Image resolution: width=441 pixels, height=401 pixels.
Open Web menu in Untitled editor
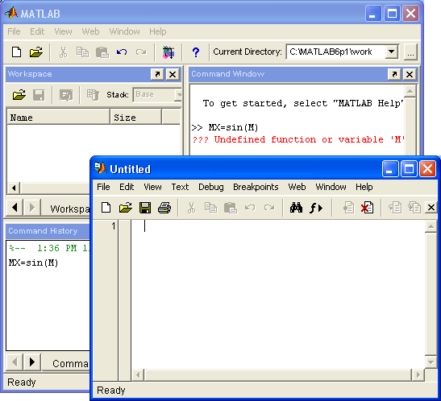pos(297,187)
